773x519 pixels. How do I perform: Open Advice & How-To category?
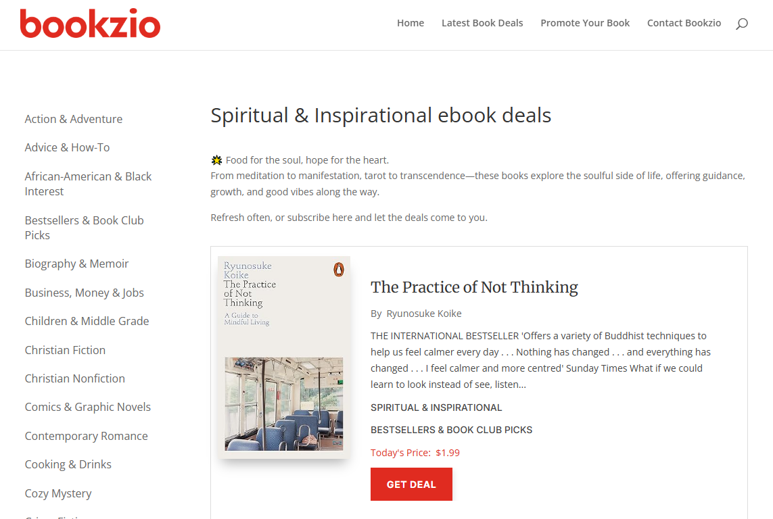click(x=67, y=147)
